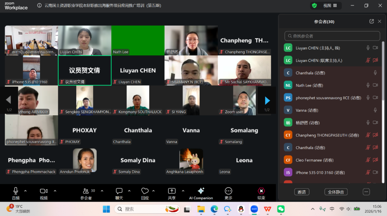Open the participants panel ellipsis menu
Image resolution: width=387 pixels, height=216 pixels.
[x=366, y=192]
